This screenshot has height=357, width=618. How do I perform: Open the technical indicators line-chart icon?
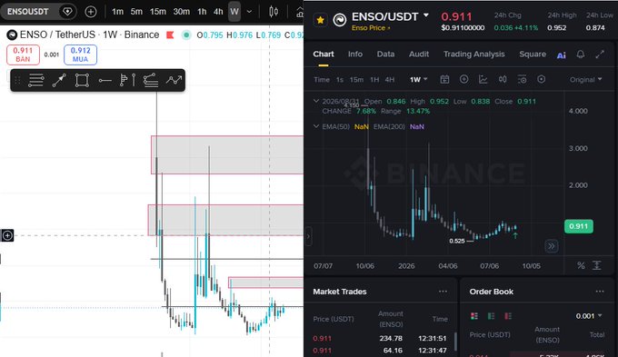[483, 80]
